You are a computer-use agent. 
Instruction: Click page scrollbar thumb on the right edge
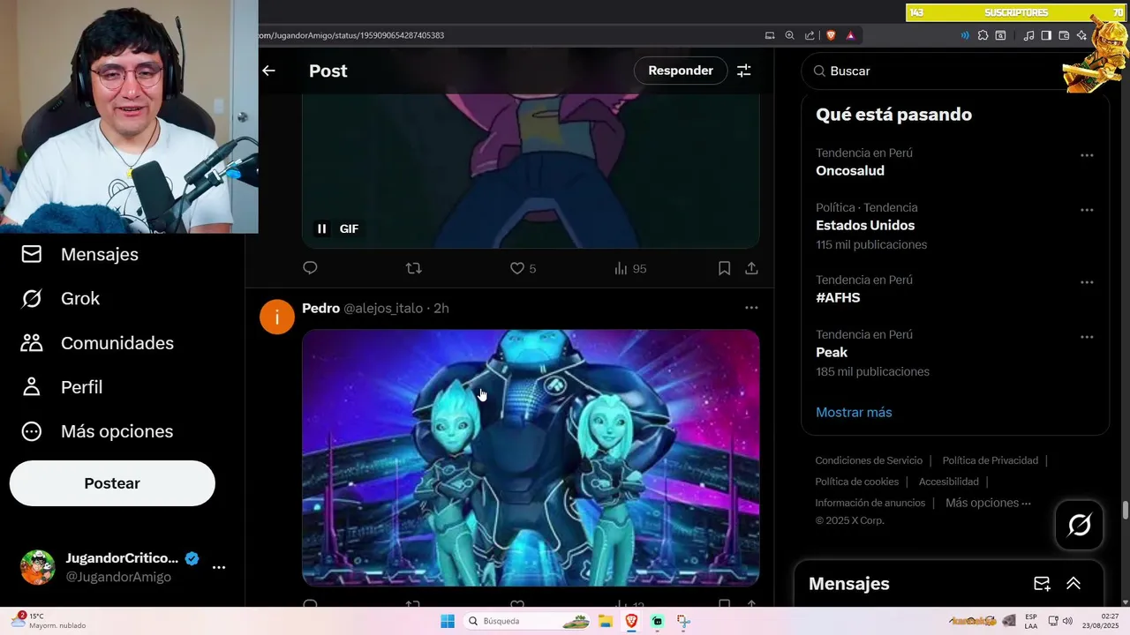point(1126,511)
